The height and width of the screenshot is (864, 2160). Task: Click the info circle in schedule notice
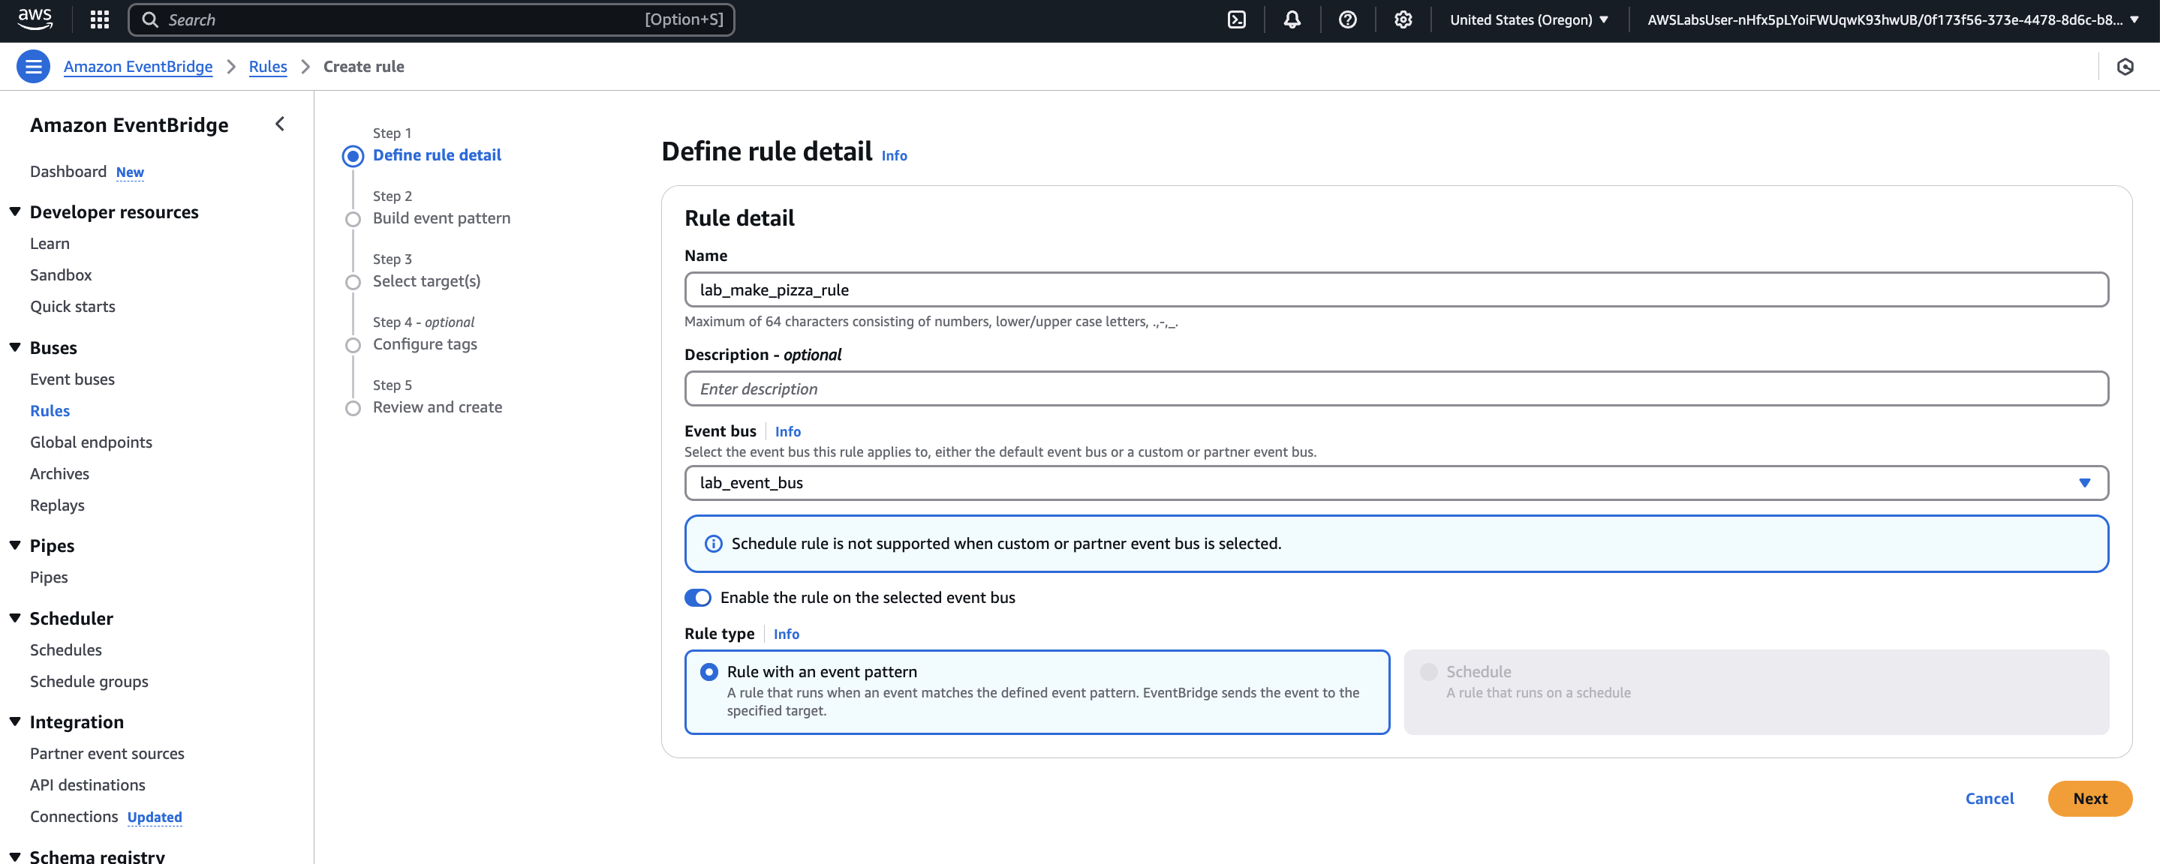pos(713,543)
